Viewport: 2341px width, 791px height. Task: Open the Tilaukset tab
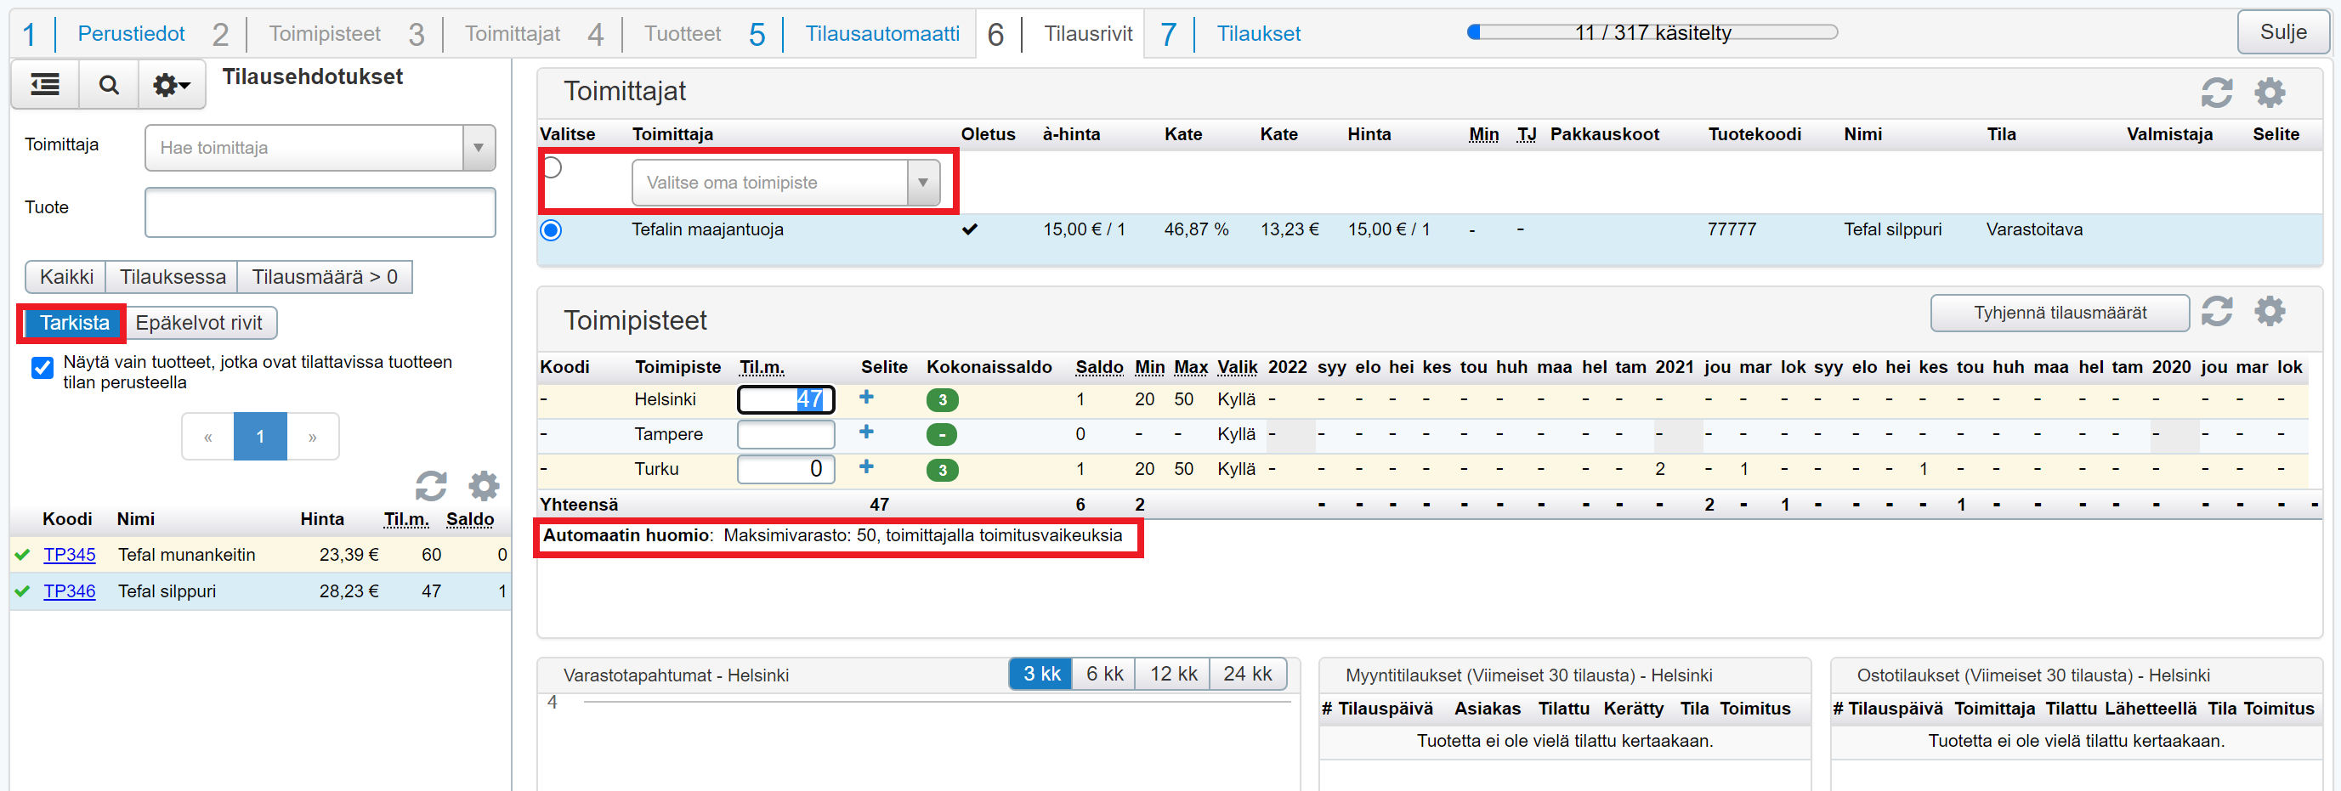(1258, 34)
